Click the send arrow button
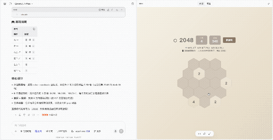 tap(121, 131)
